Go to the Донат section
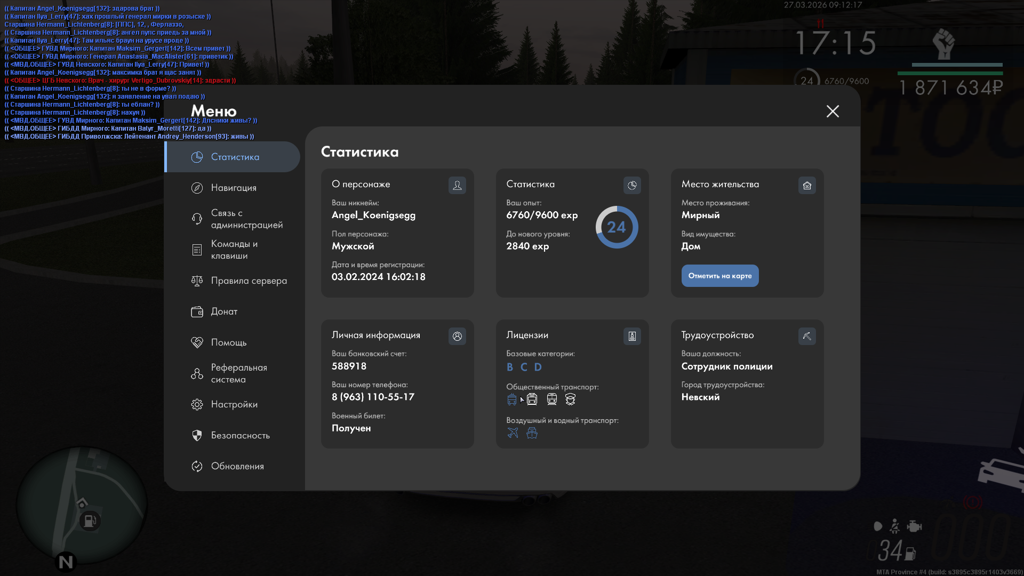The image size is (1024, 576). [224, 311]
